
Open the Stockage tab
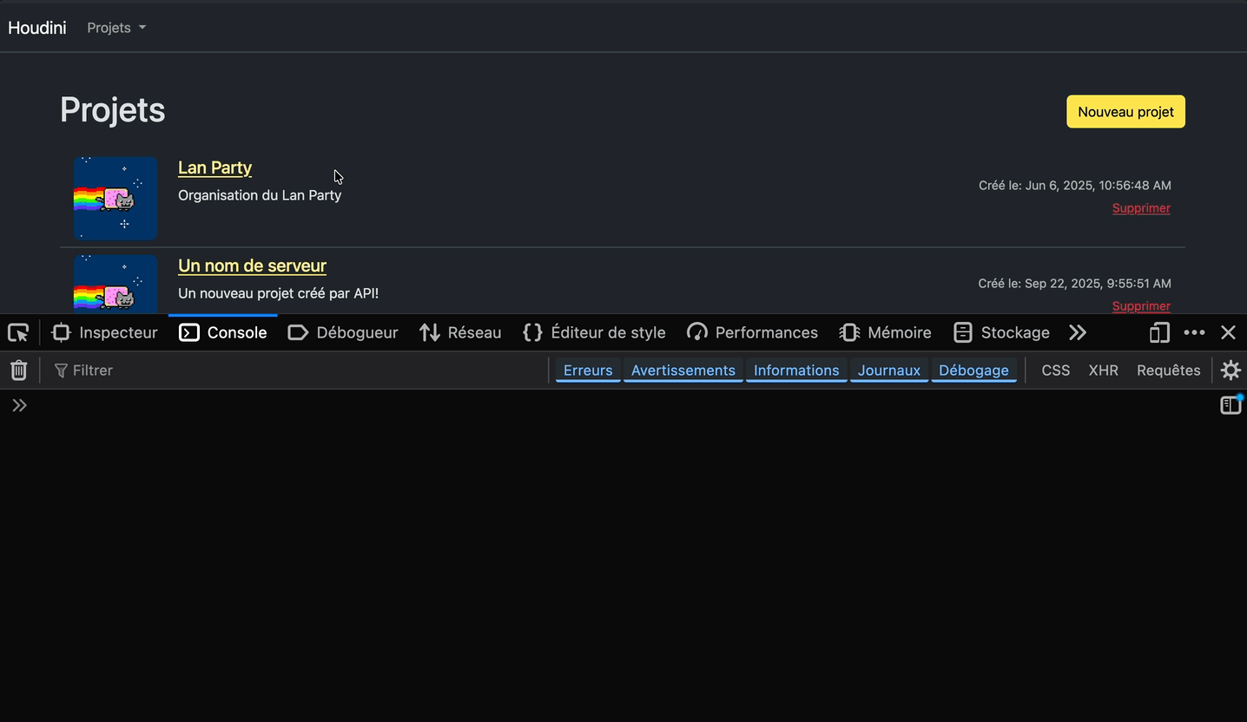(x=1001, y=332)
